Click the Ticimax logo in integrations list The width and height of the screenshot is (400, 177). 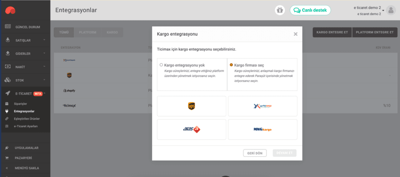[69, 106]
